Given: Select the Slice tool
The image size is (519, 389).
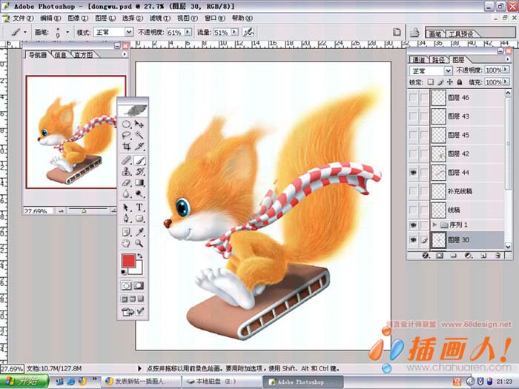Looking at the screenshot, I should coord(139,147).
